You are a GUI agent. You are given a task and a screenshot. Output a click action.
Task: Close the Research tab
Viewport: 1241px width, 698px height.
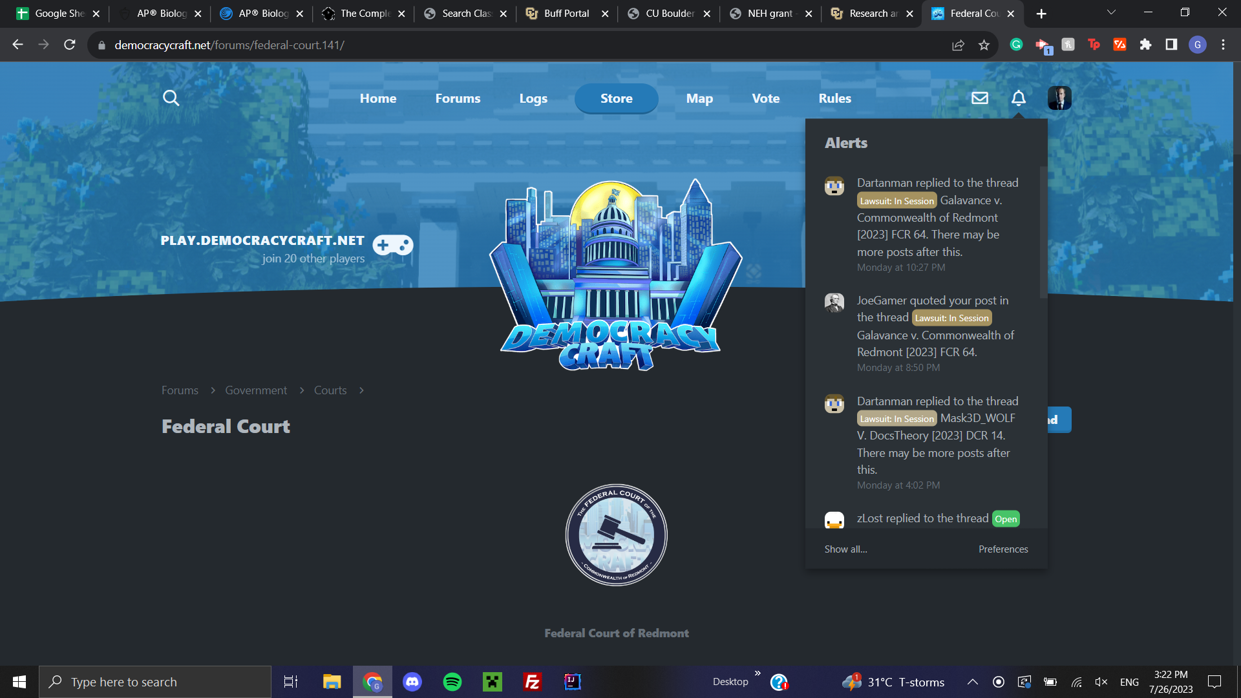click(909, 14)
